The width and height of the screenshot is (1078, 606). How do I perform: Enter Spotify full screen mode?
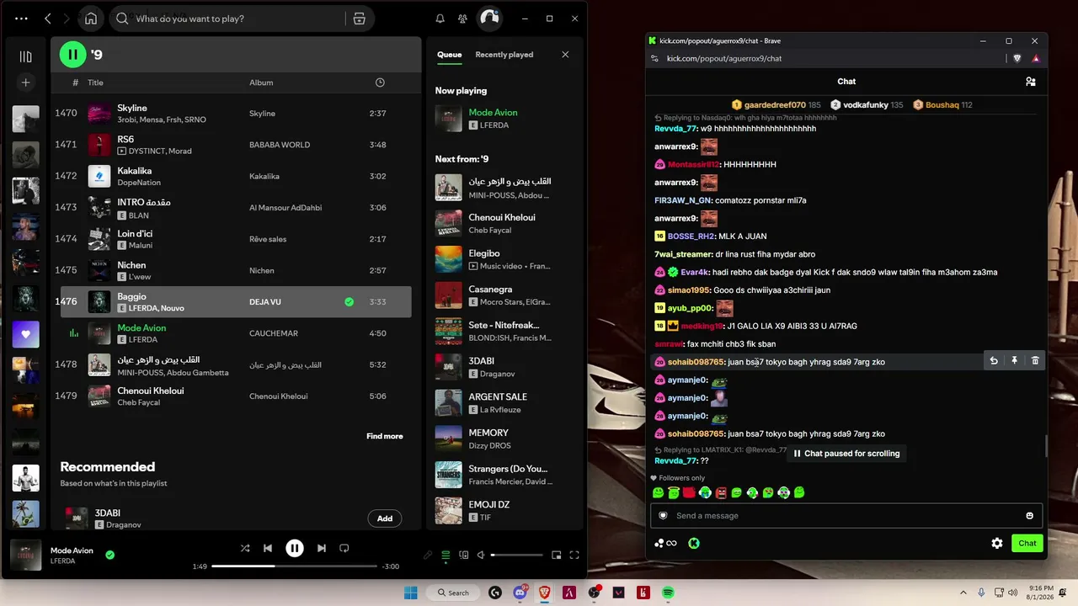pos(574,555)
